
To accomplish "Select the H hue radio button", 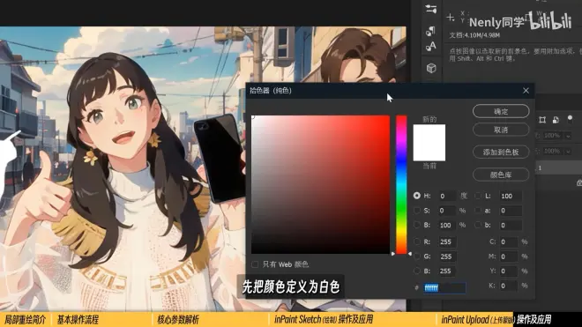I will (x=417, y=196).
